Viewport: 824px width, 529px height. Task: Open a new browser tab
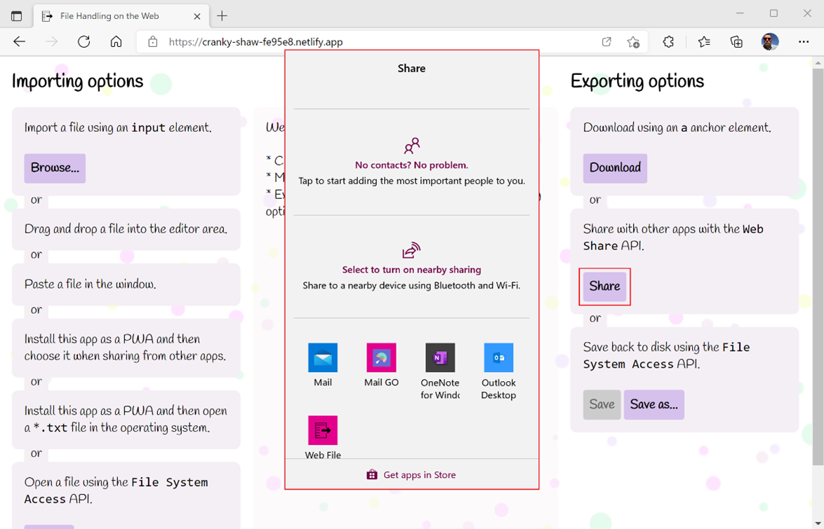pos(222,16)
